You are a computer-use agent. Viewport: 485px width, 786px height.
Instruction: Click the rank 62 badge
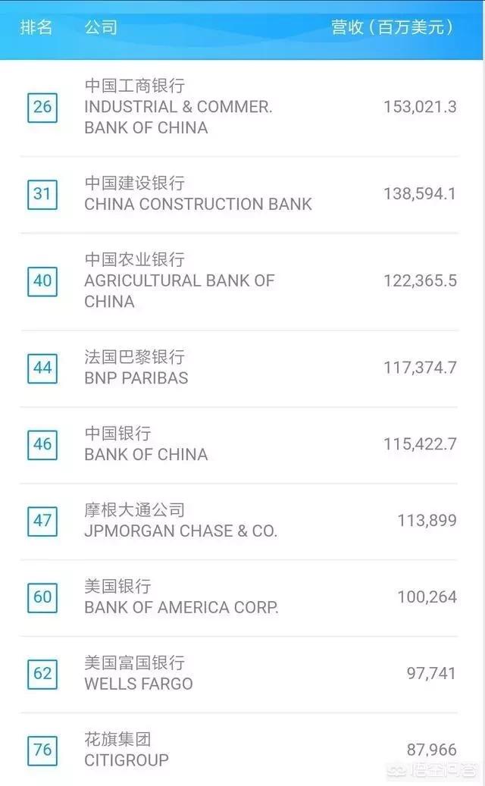coord(42,674)
